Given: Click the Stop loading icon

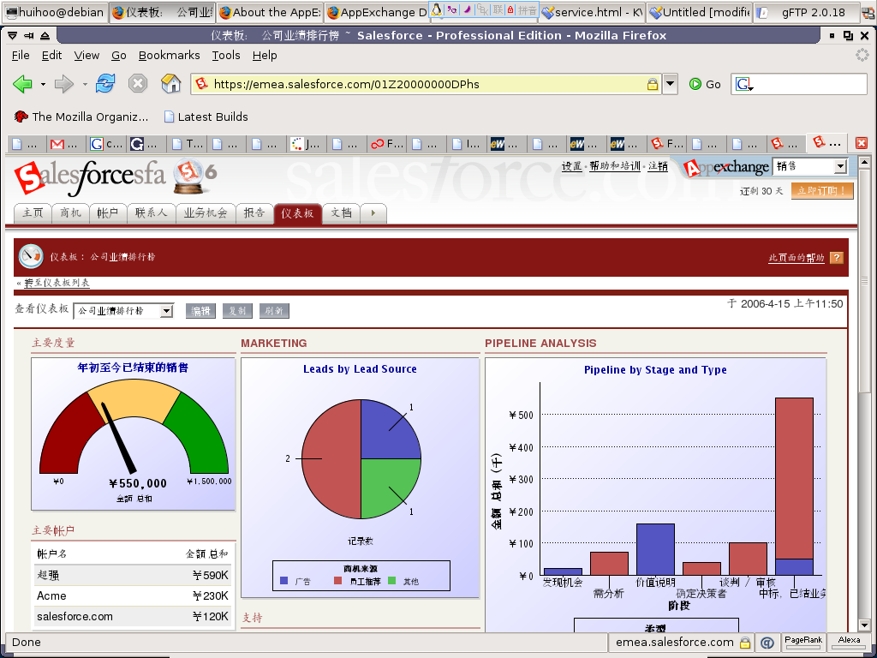Looking at the screenshot, I should click(138, 84).
